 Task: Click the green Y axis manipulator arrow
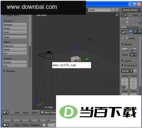tap(87, 59)
